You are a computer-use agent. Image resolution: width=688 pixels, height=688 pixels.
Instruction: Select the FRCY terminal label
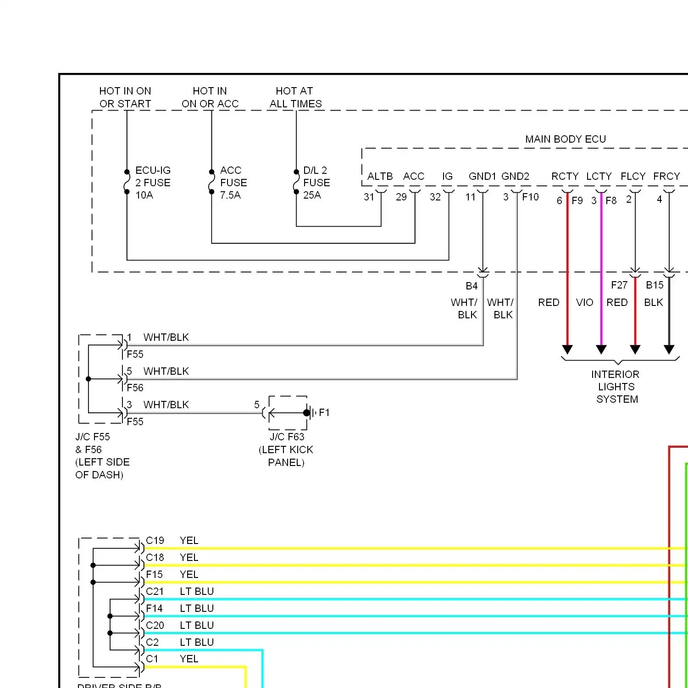pos(666,176)
